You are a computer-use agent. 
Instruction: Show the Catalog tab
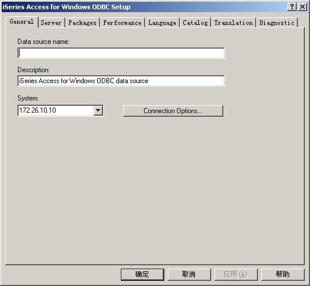[195, 23]
